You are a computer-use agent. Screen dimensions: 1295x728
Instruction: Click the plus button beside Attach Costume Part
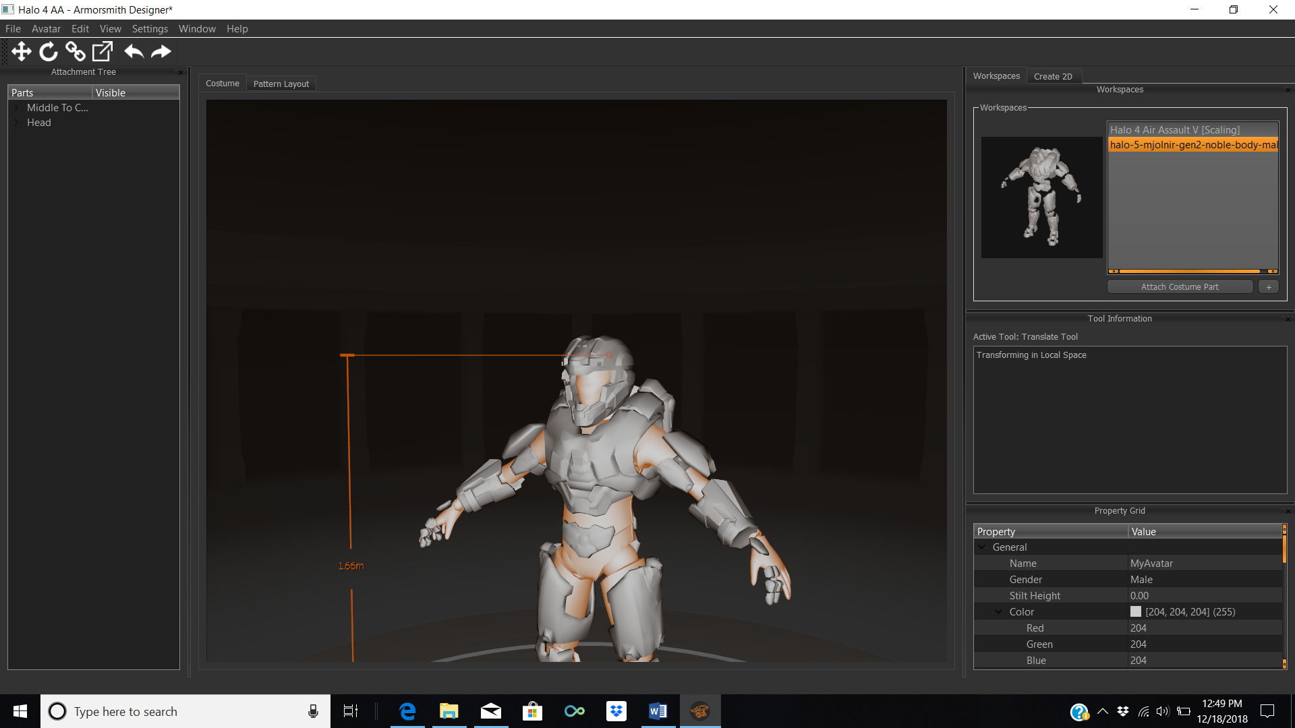click(x=1268, y=287)
